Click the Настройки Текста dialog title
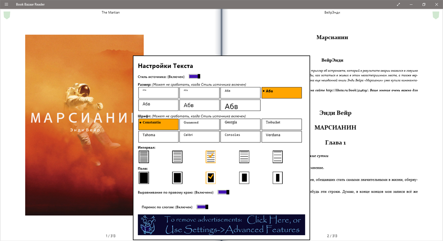 (165, 66)
